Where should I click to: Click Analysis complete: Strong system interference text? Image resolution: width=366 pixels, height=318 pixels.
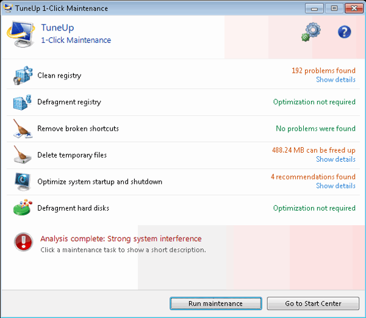[121, 239]
